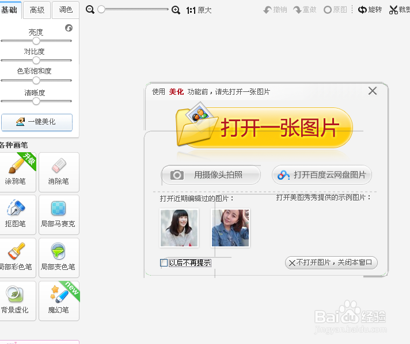410x344 pixels.
Task: Click the big 打开一张图片 button
Action: tap(264, 127)
